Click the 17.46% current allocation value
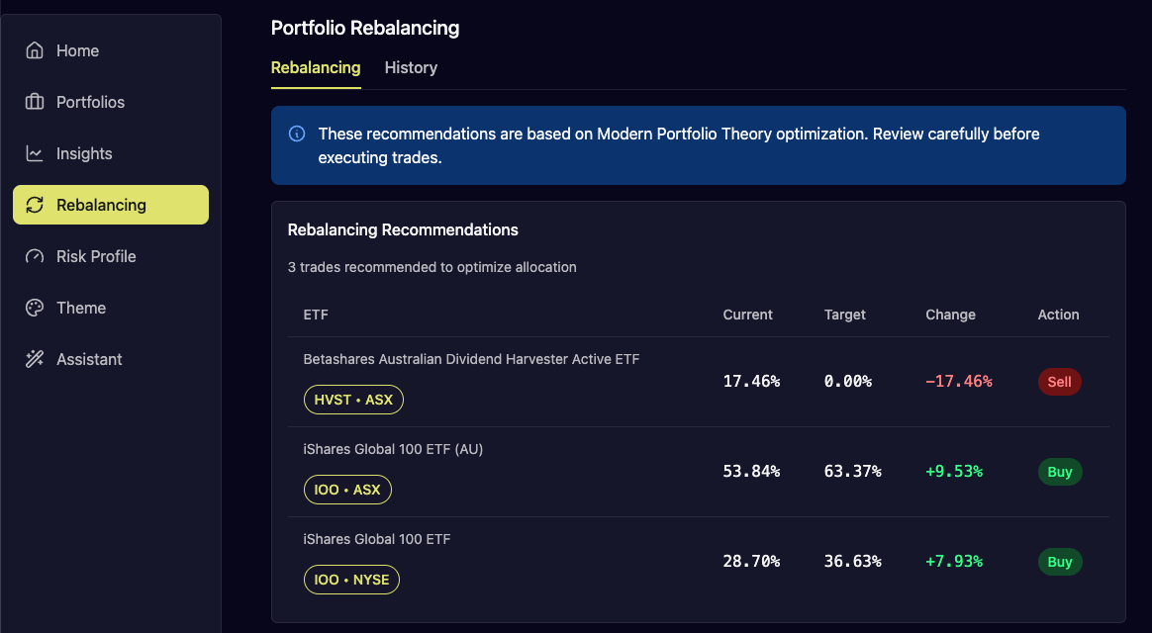 (x=751, y=381)
